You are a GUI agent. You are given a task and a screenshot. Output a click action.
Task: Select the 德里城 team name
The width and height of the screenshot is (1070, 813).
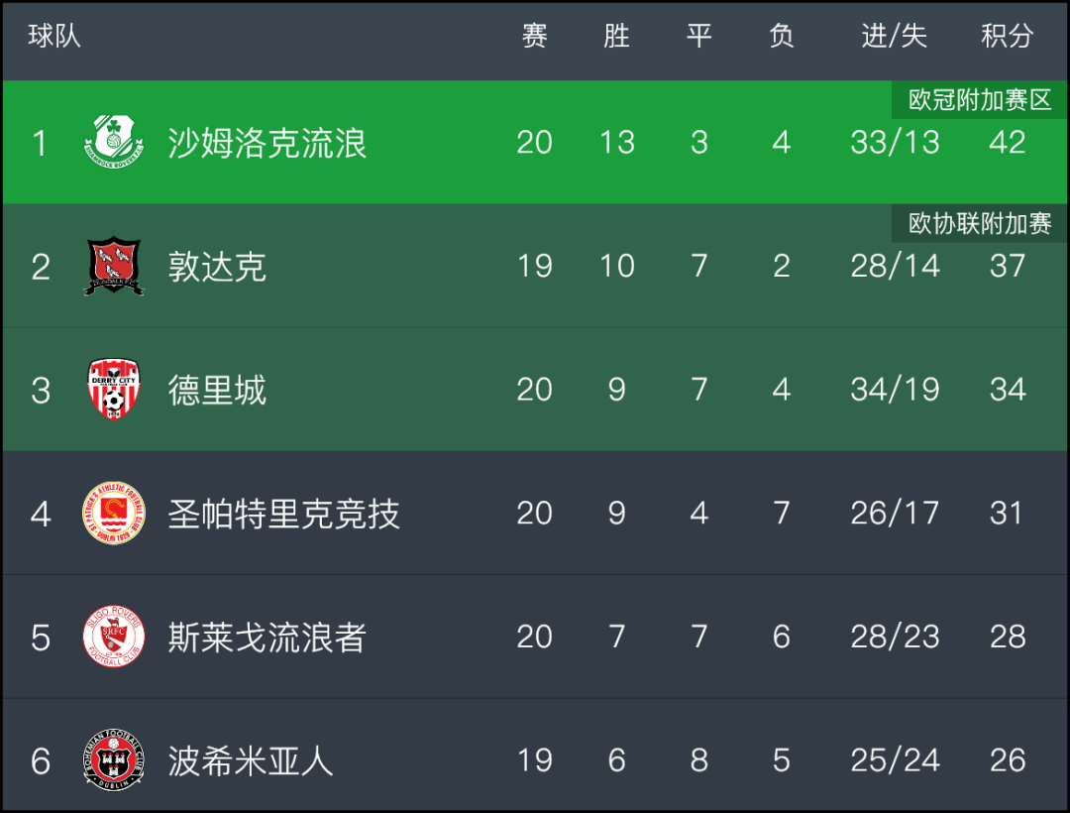217,390
